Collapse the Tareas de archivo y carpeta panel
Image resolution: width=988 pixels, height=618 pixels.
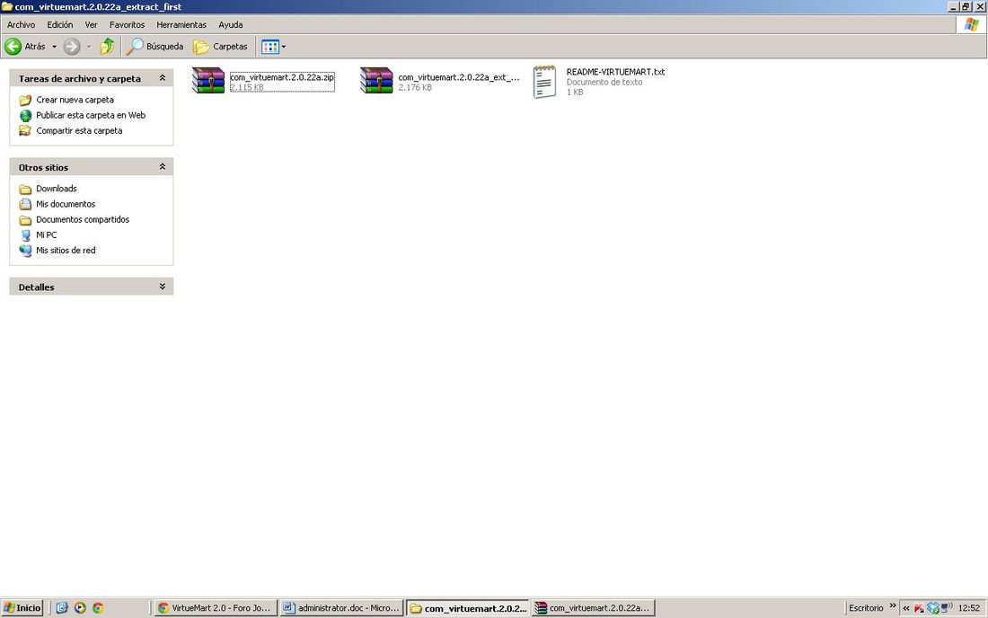tap(162, 78)
